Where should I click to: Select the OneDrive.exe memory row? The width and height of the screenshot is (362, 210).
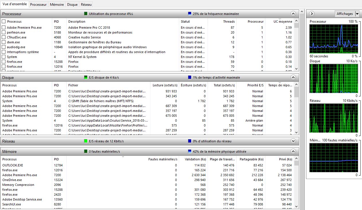(148, 180)
